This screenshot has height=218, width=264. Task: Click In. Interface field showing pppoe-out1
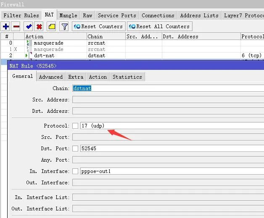[x=172, y=171]
